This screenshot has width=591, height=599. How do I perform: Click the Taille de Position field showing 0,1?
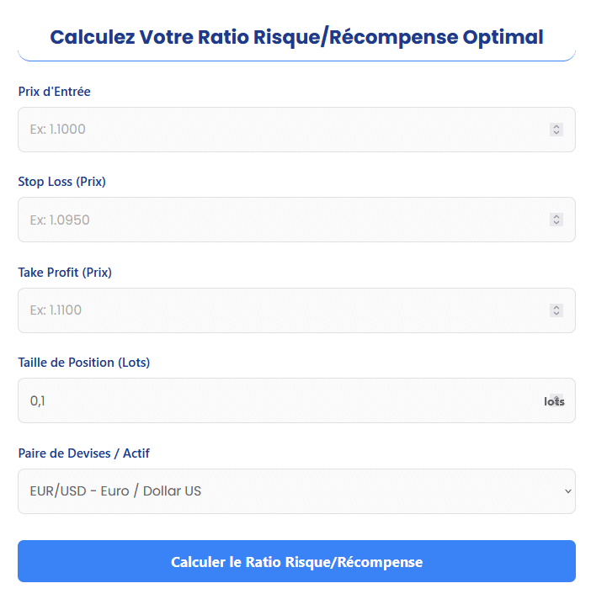tap(278, 400)
